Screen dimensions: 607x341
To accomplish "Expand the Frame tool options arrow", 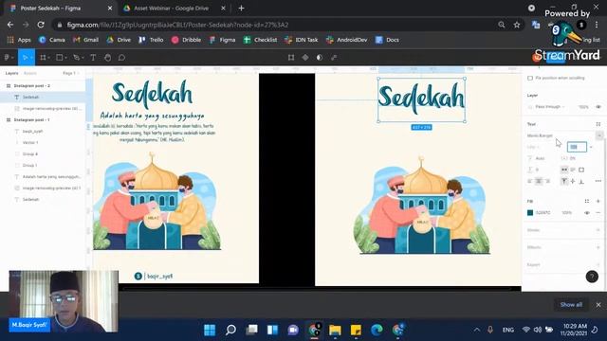I will (x=49, y=58).
